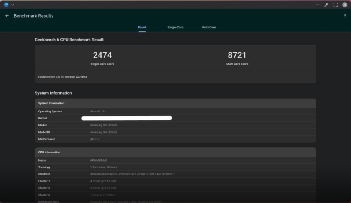The image size is (351, 203).
Task: Enter fullscreen using the expand icon
Action: tap(335, 5)
